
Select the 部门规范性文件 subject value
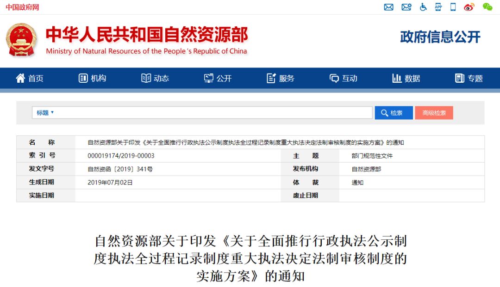pos(372,156)
